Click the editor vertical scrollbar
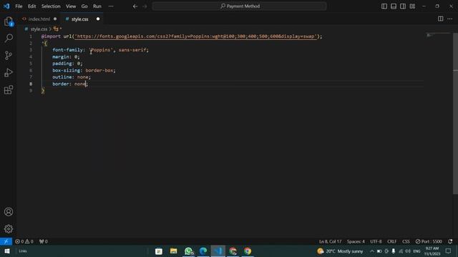Screen dimensions: 458x257 [455, 114]
